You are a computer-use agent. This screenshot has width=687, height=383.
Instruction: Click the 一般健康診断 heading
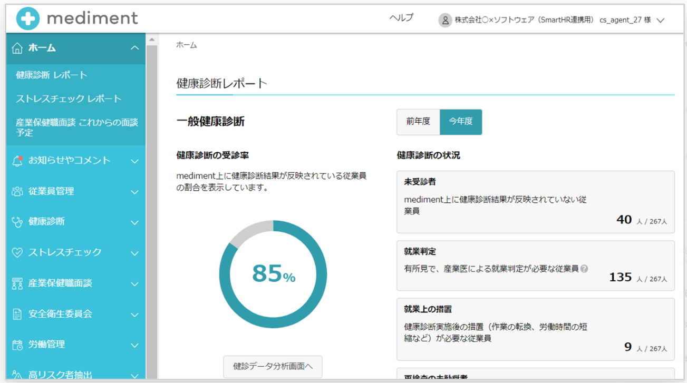point(210,122)
